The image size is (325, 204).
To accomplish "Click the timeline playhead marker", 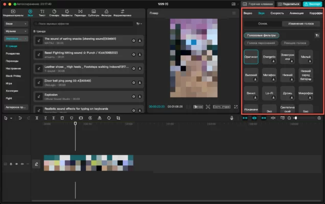I will click(x=75, y=123).
